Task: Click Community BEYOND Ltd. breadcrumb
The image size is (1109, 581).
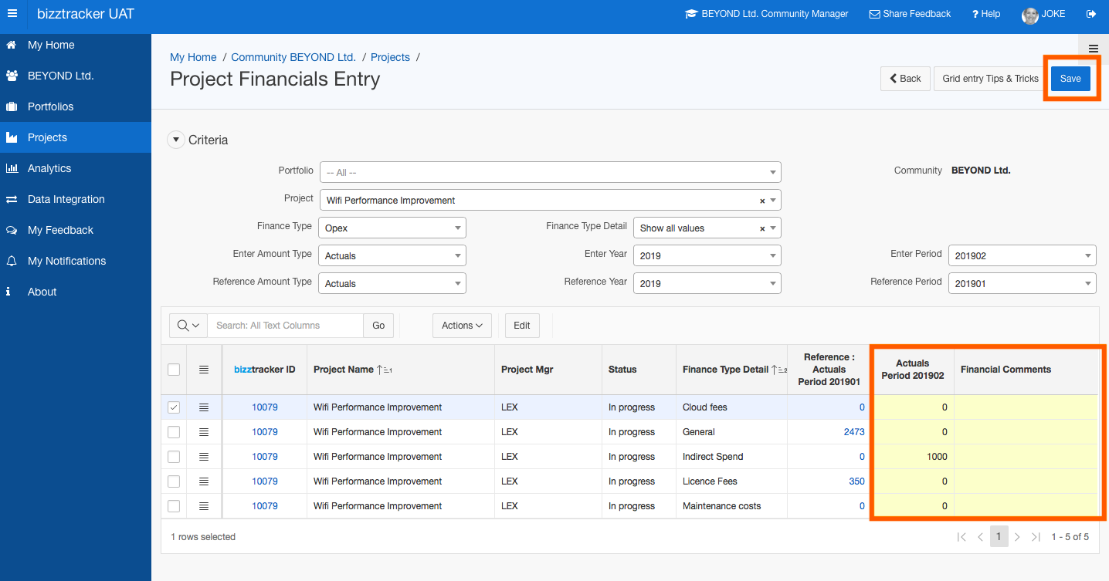Action: tap(293, 57)
